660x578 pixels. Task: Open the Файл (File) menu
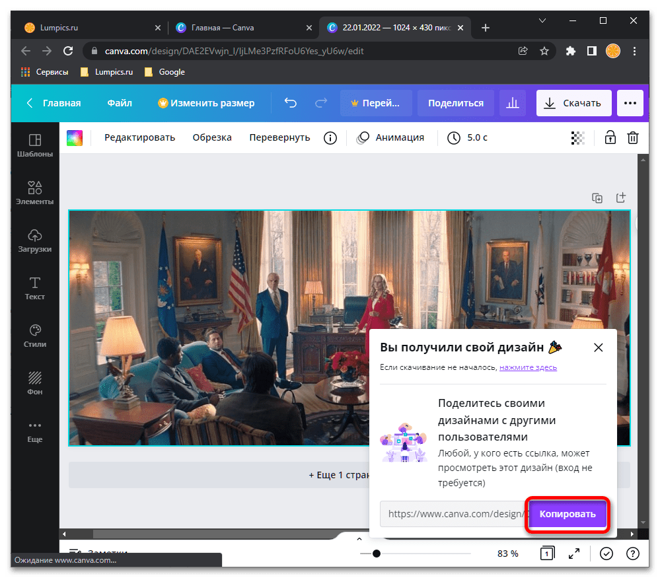click(x=120, y=103)
